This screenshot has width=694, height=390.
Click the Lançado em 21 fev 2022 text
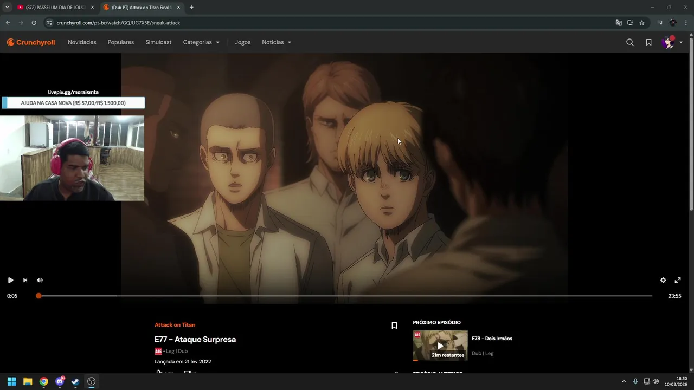click(183, 361)
